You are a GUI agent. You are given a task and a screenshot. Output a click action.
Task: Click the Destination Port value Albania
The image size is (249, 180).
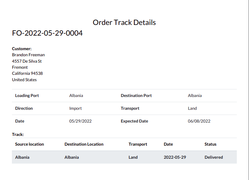coord(195,95)
